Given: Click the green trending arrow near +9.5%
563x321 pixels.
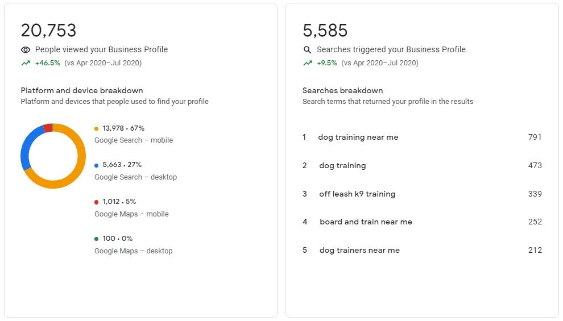Looking at the screenshot, I should click(308, 63).
